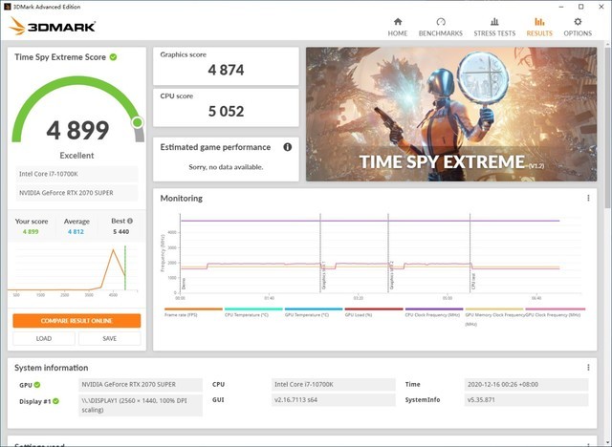This screenshot has height=447, width=612.
Task: Click the info icon for Estimated game performance
Action: point(287,147)
